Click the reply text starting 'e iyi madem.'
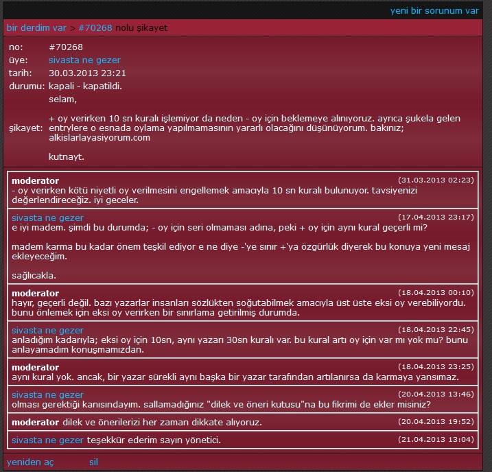This screenshot has width=492, height=472. click(x=220, y=228)
